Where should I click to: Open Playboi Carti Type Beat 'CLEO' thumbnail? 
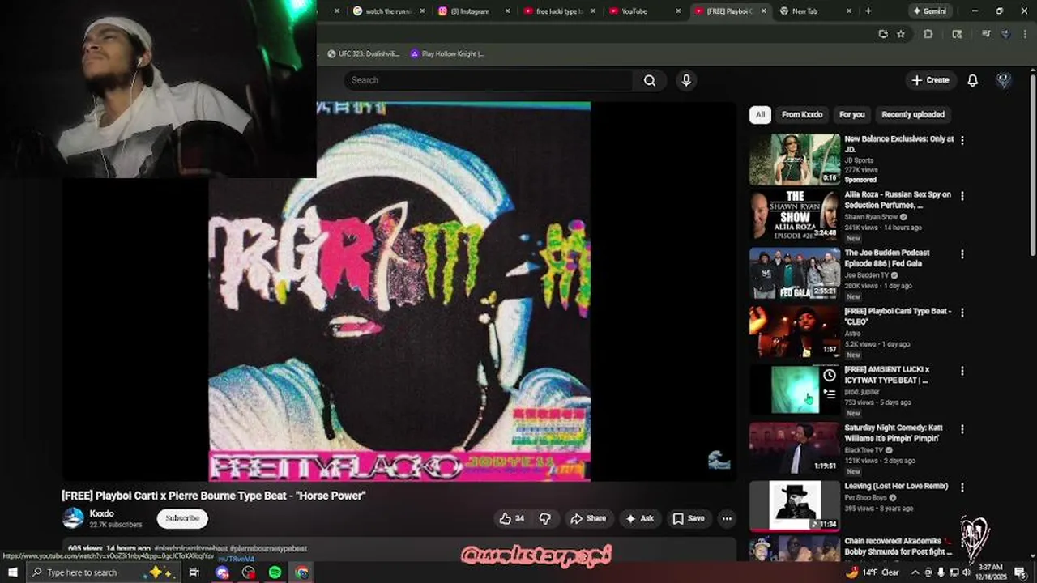tap(795, 332)
